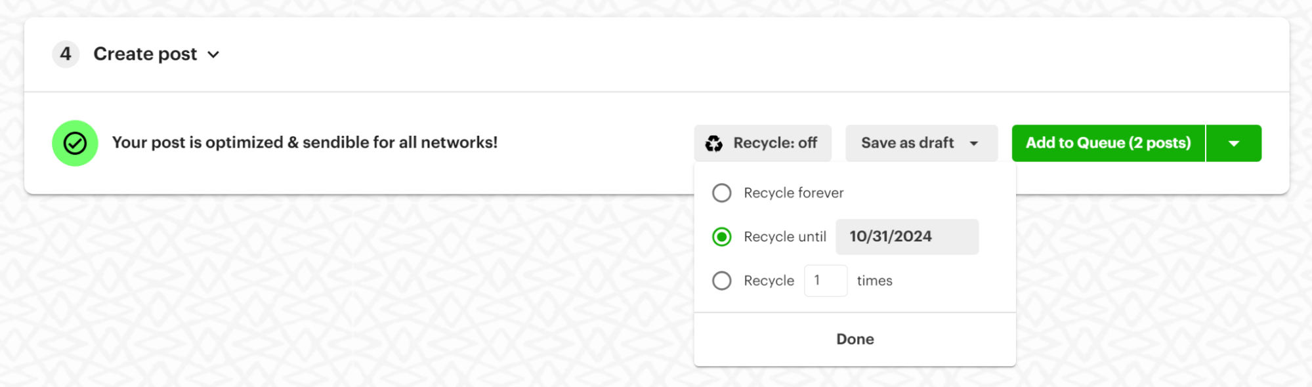The width and height of the screenshot is (1312, 387).
Task: Click the Create post heading
Action: 145,54
